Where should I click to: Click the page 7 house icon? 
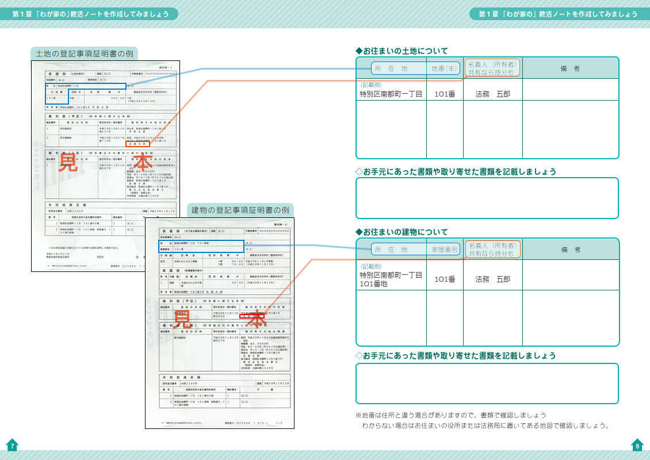point(12,445)
